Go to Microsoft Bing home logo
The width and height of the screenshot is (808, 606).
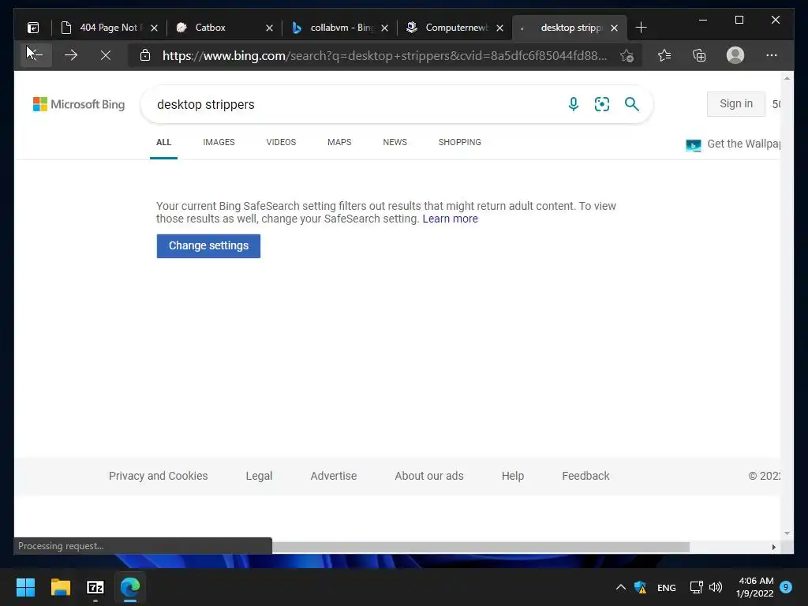(x=79, y=104)
